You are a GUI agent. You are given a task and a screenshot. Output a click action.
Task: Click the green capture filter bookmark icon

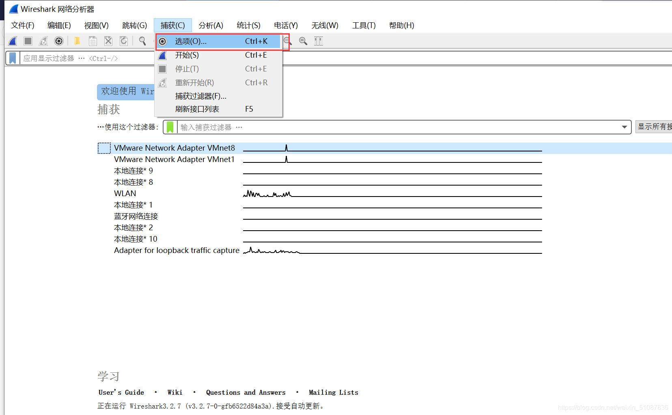point(170,127)
